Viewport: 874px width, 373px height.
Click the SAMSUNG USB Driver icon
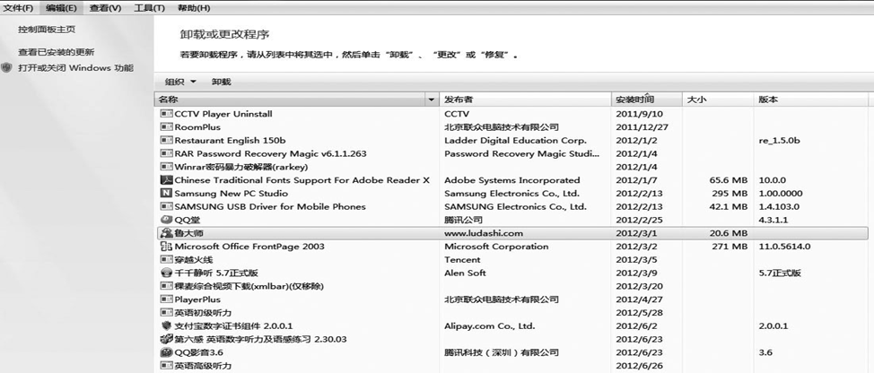click(x=166, y=206)
